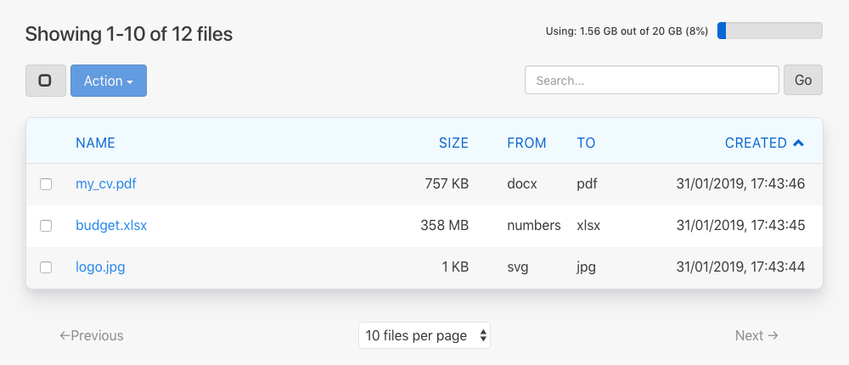This screenshot has width=849, height=365.
Task: Open the my_cv.pdf file link
Action: (106, 184)
